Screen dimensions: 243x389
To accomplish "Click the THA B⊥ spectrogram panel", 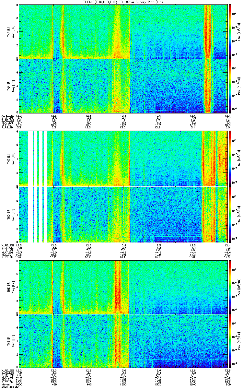I will point(122,31).
